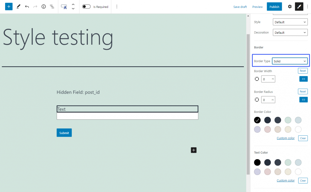Screen dimensions: 311x192
Task: Open editor options menu at top right
Action: 307,7
